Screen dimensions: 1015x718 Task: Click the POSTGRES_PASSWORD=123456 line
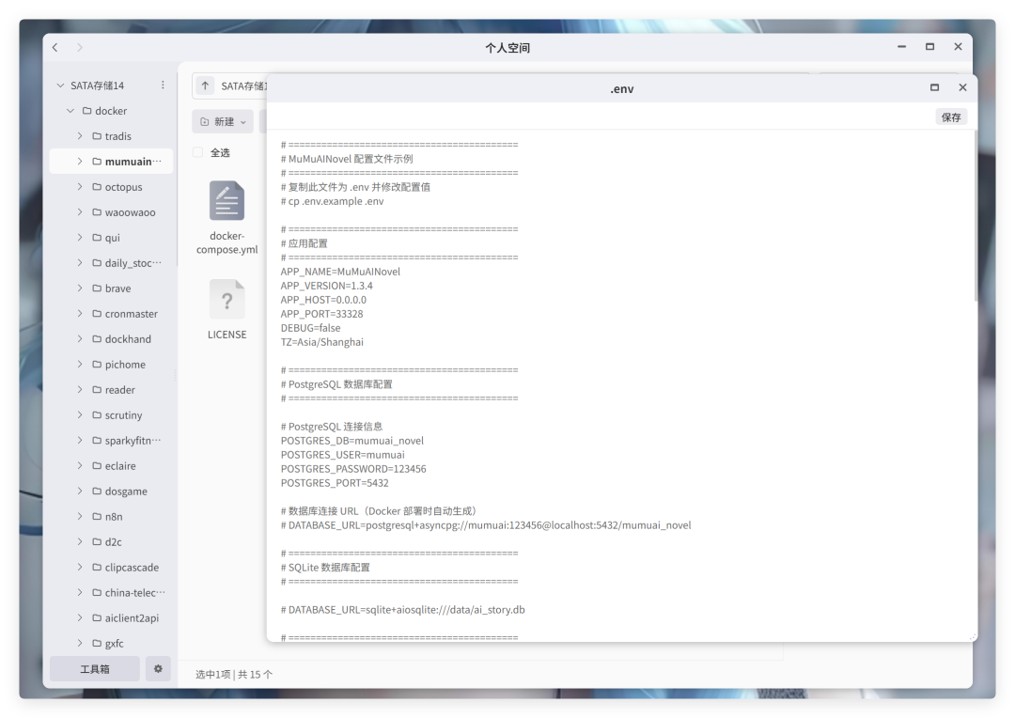353,469
